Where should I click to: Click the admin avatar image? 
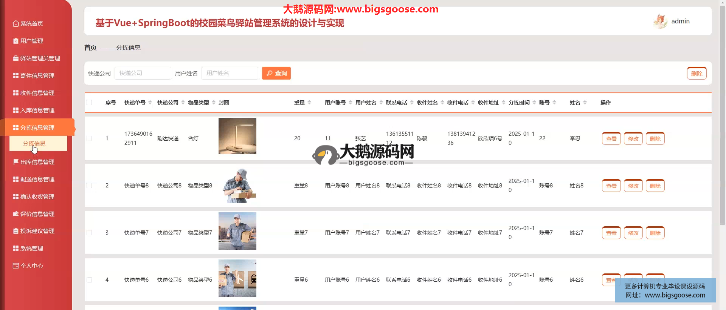click(x=660, y=21)
